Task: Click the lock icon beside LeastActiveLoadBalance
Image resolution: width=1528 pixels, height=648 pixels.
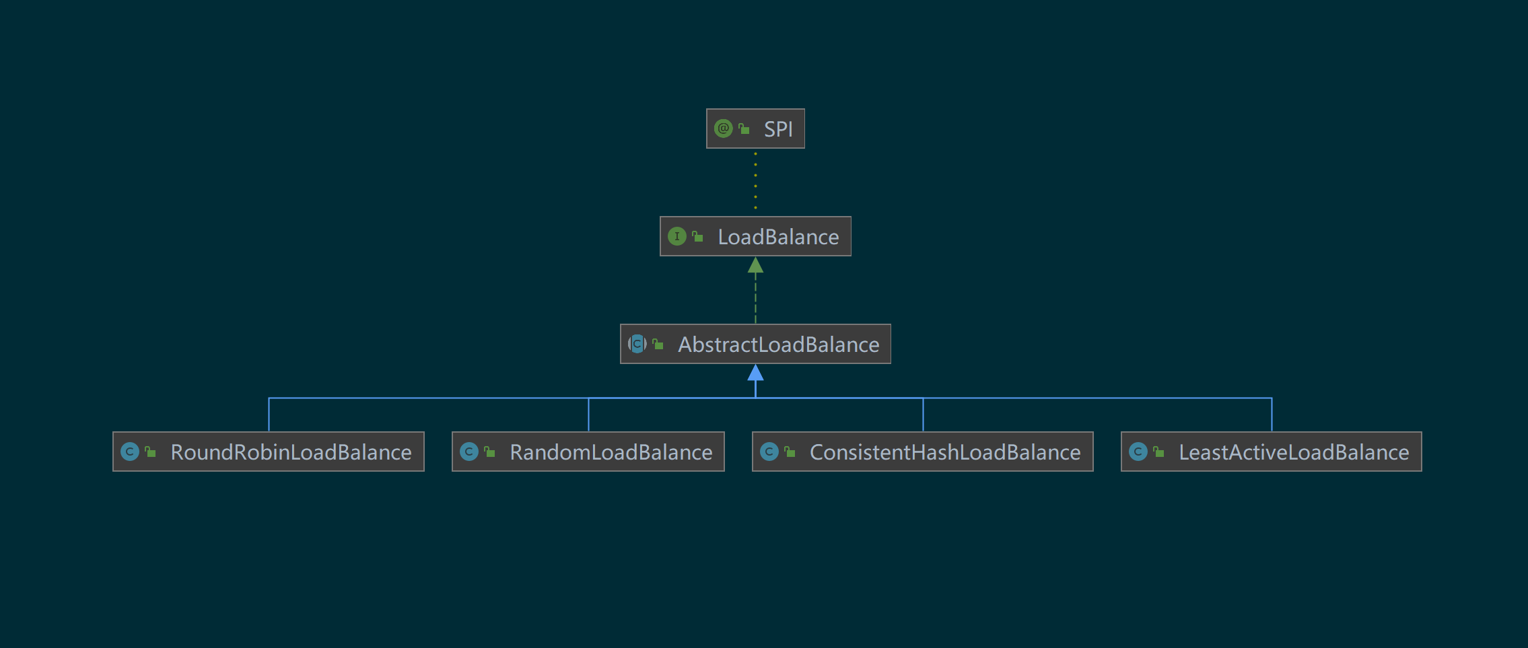Action: tap(1158, 452)
